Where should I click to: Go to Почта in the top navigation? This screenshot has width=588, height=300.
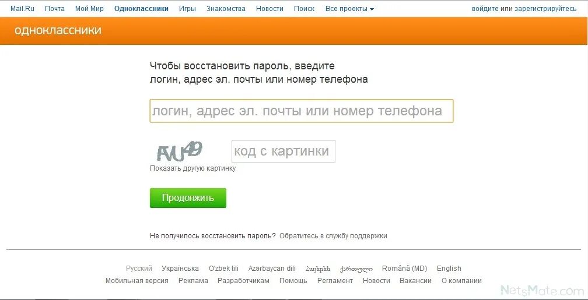click(x=55, y=9)
